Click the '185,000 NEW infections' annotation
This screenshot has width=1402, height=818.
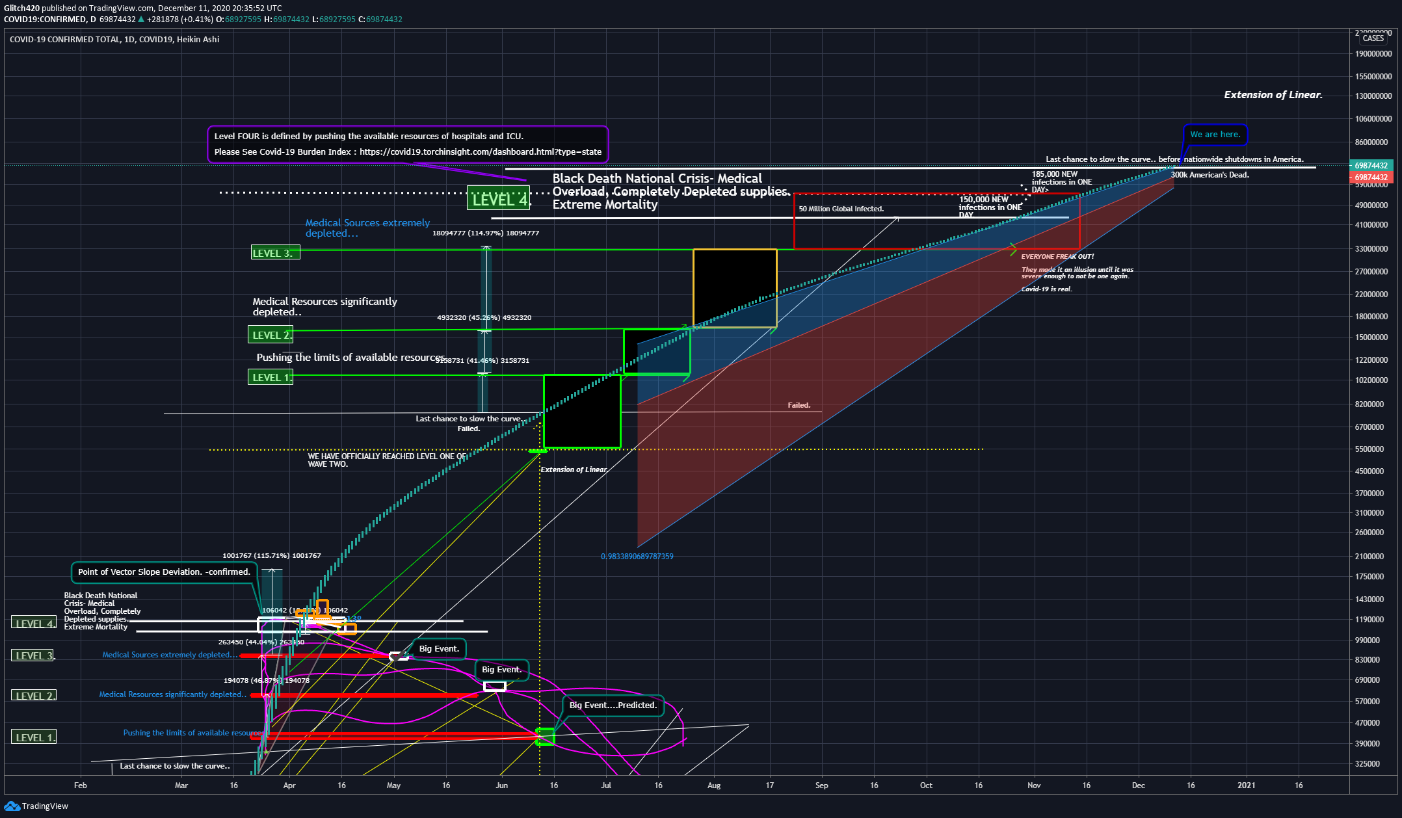[1062, 182]
